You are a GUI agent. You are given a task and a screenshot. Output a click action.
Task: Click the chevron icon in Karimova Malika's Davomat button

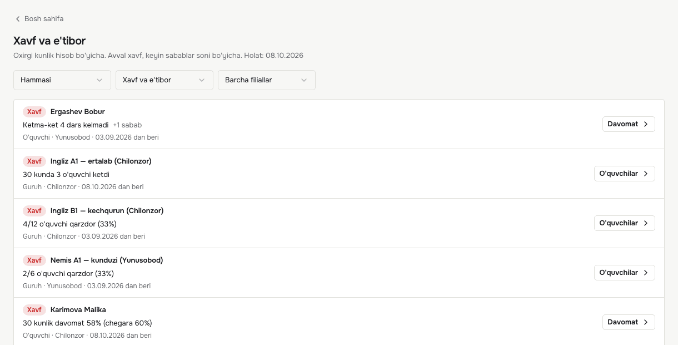point(646,322)
